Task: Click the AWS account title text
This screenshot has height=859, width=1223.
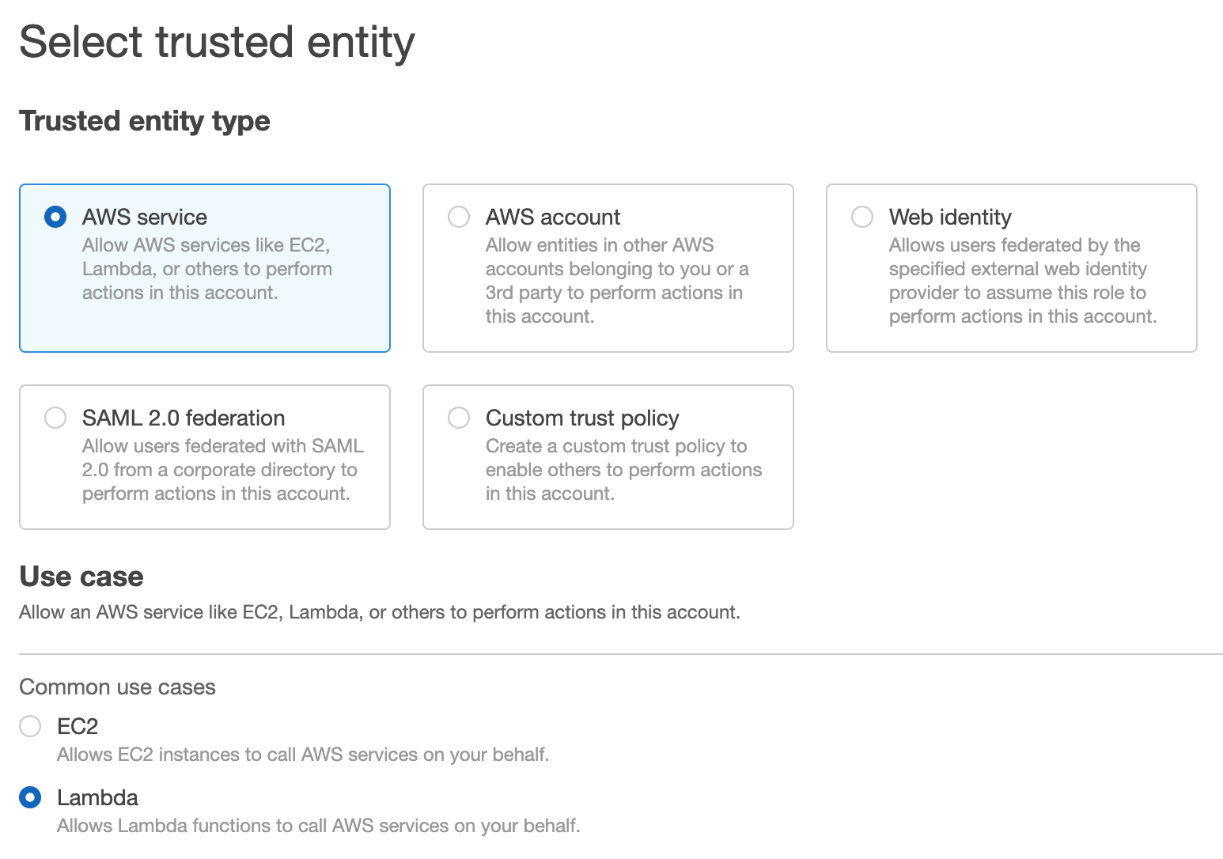Action: point(553,216)
